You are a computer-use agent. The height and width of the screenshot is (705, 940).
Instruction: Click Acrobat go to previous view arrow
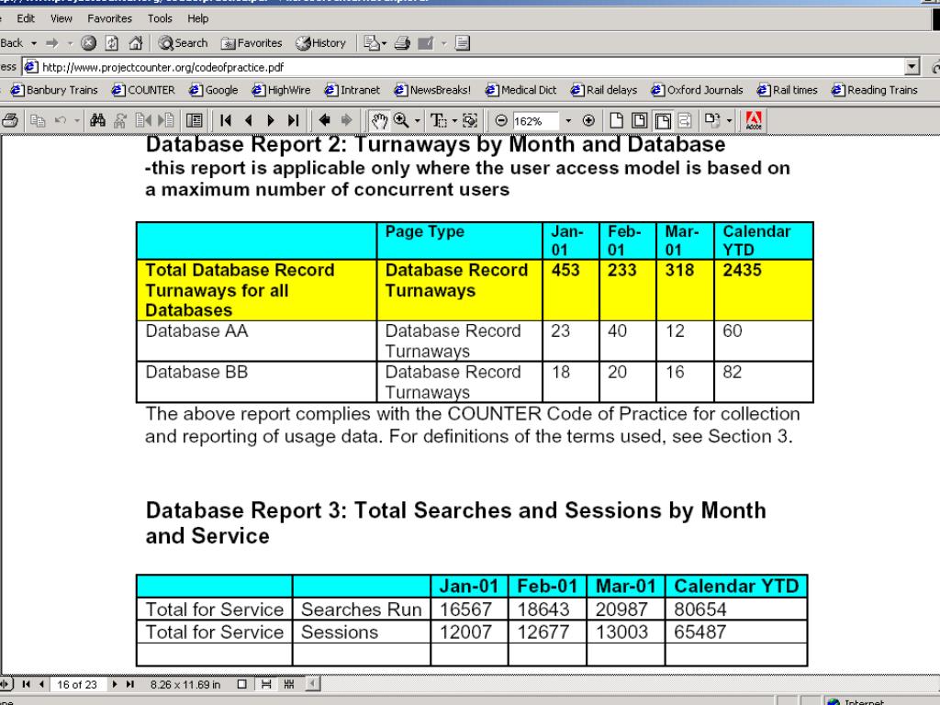[x=324, y=120]
